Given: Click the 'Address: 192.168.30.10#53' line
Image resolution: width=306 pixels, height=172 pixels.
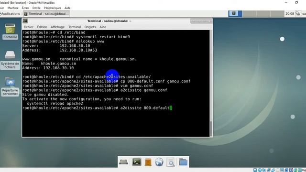Looking at the screenshot, I should 59,50.
